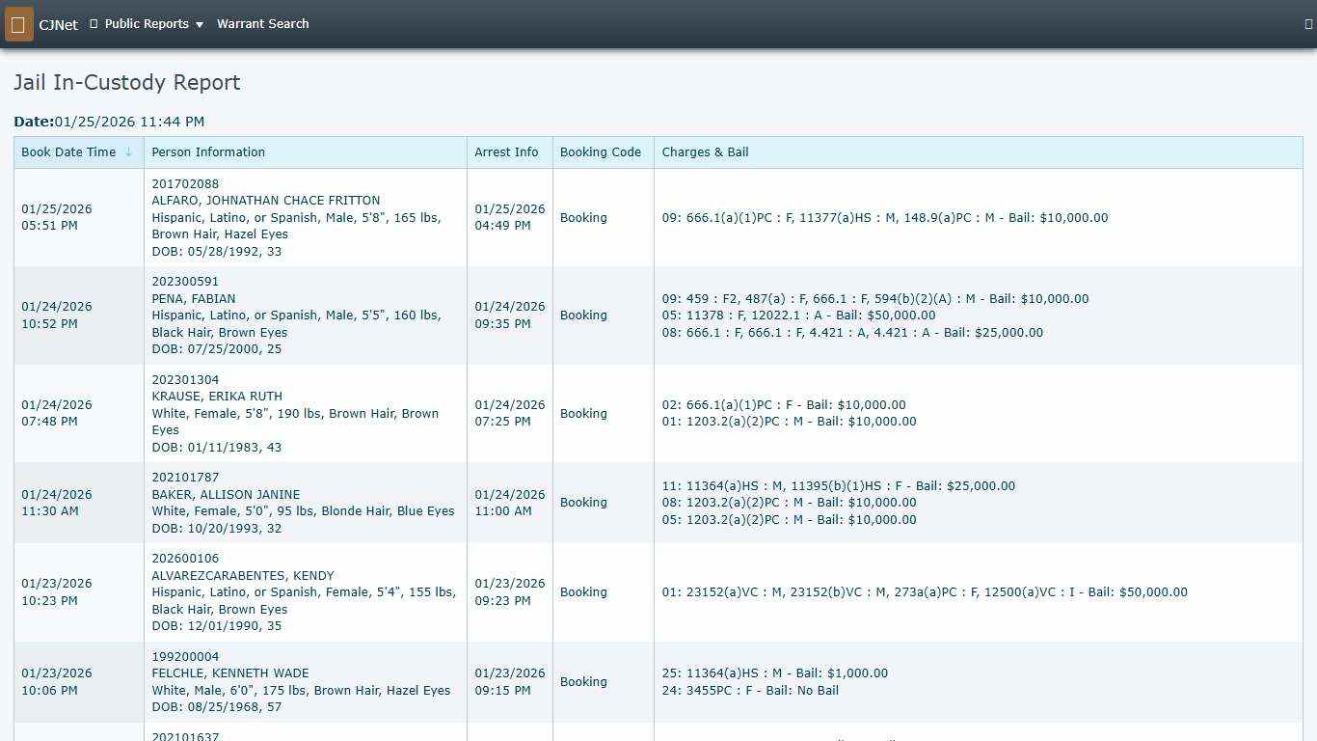This screenshot has height=741, width=1317.
Task: Click BAKER, ALLISON JANINE in the table
Action: tap(226, 495)
